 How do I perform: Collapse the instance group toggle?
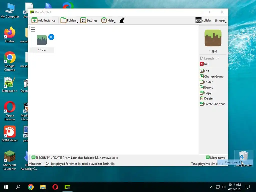[x=33, y=29]
